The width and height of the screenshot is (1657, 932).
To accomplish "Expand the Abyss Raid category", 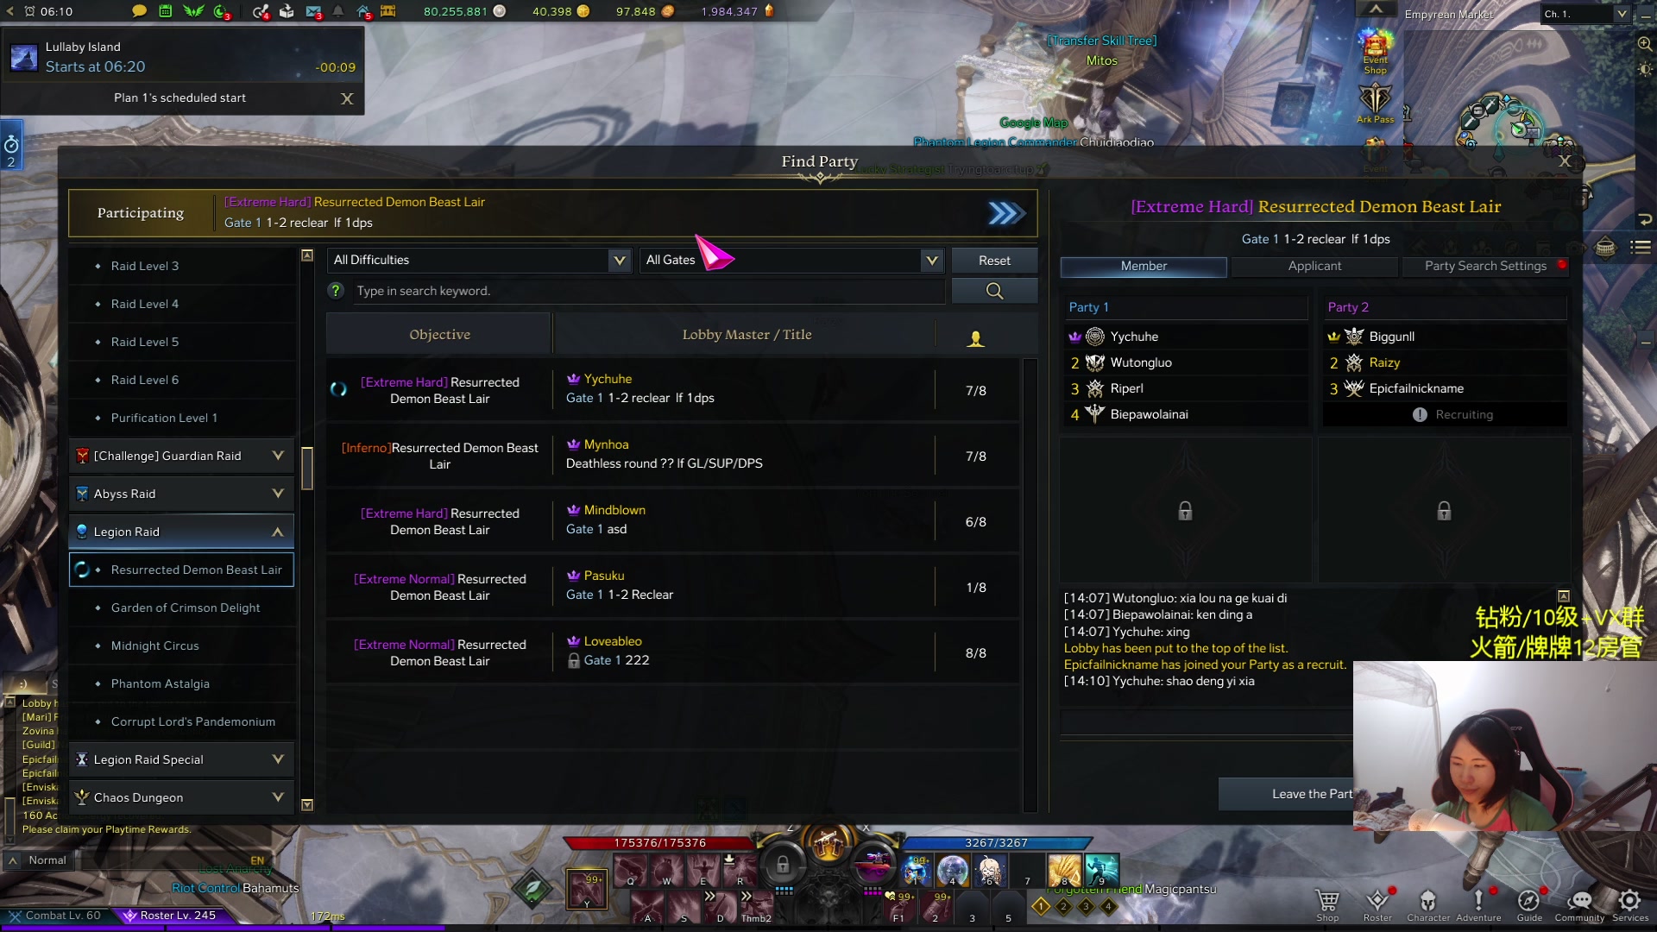I will point(181,494).
